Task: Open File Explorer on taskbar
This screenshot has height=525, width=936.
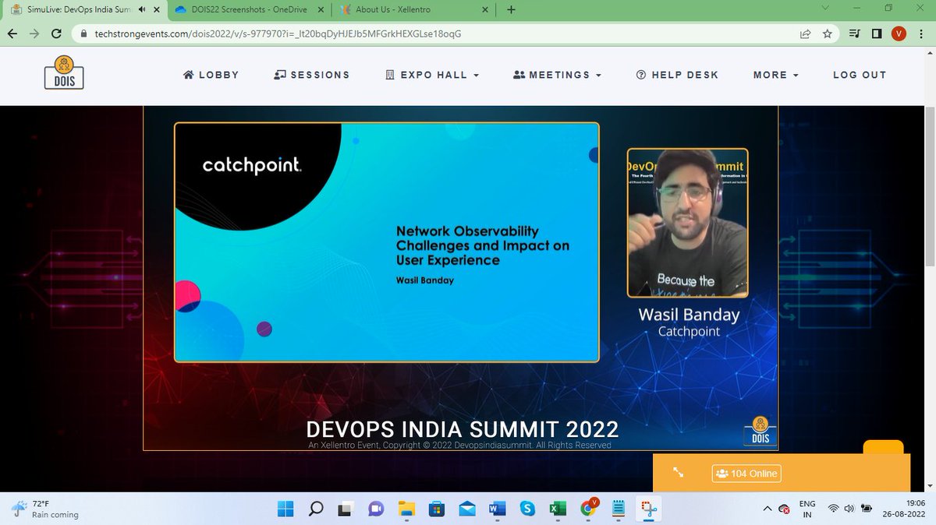Action: point(406,509)
